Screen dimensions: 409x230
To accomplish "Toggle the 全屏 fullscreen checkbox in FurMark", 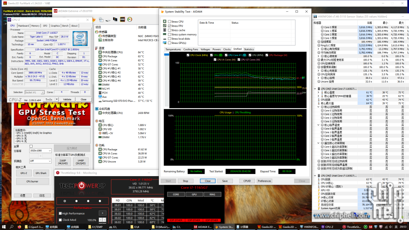I will tap(31, 146).
